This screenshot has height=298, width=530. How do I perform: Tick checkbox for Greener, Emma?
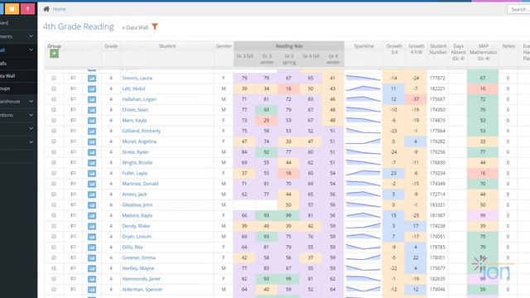pos(54,257)
